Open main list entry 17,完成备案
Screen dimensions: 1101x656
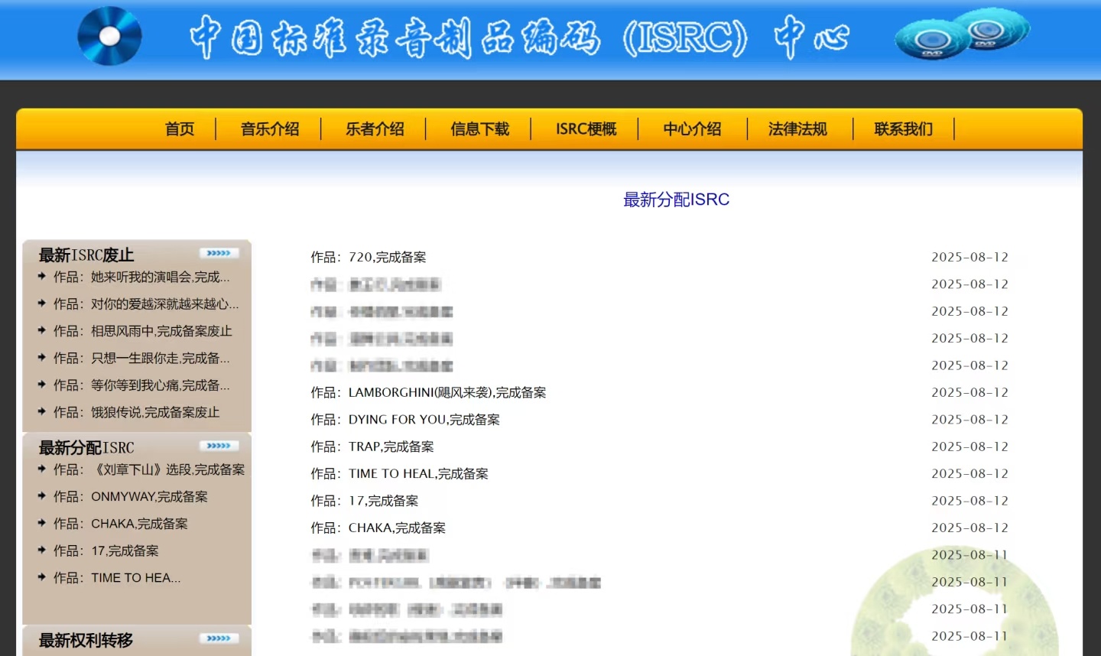point(364,501)
